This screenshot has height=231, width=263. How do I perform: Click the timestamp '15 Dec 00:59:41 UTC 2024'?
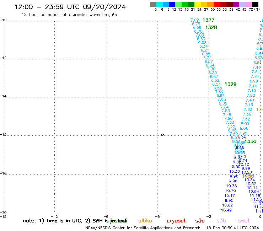tap(232, 228)
